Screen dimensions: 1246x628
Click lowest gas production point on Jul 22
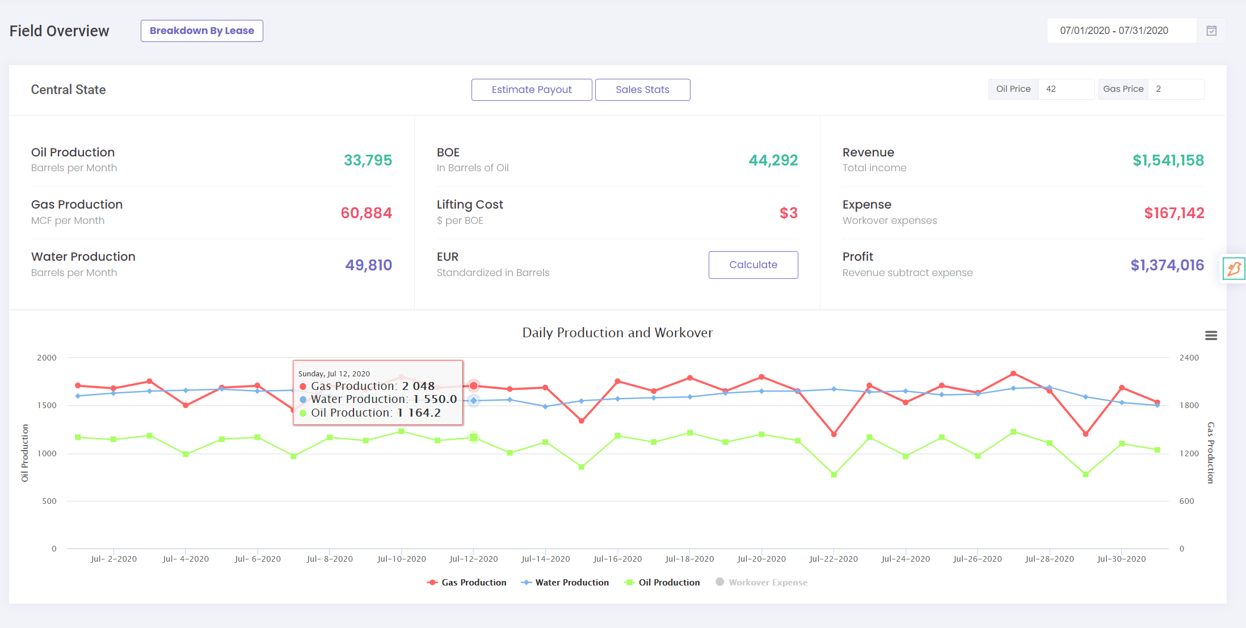834,434
